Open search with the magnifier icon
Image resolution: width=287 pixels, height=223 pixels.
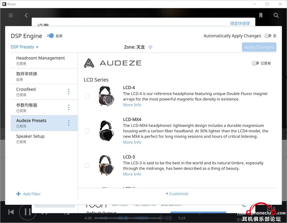276,15
